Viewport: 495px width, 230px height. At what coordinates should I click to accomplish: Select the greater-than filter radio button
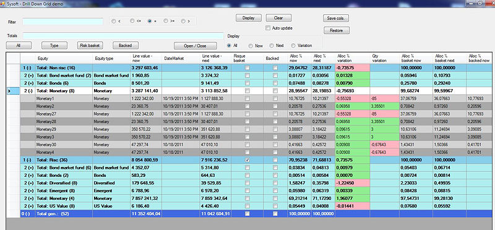point(183,21)
